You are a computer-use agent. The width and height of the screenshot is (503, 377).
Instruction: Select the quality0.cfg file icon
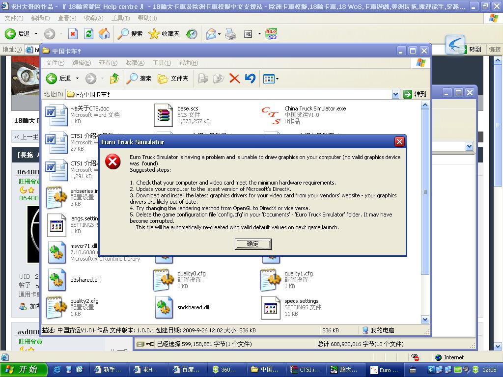[164, 280]
